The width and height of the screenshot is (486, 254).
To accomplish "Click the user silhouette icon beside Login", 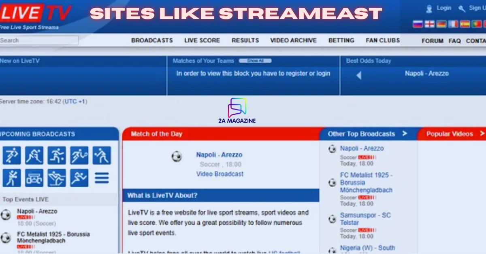I will 429,8.
